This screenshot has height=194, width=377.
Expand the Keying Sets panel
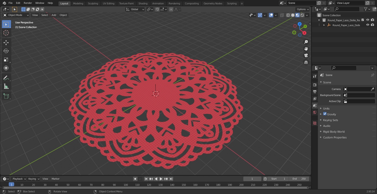pyautogui.click(x=331, y=120)
